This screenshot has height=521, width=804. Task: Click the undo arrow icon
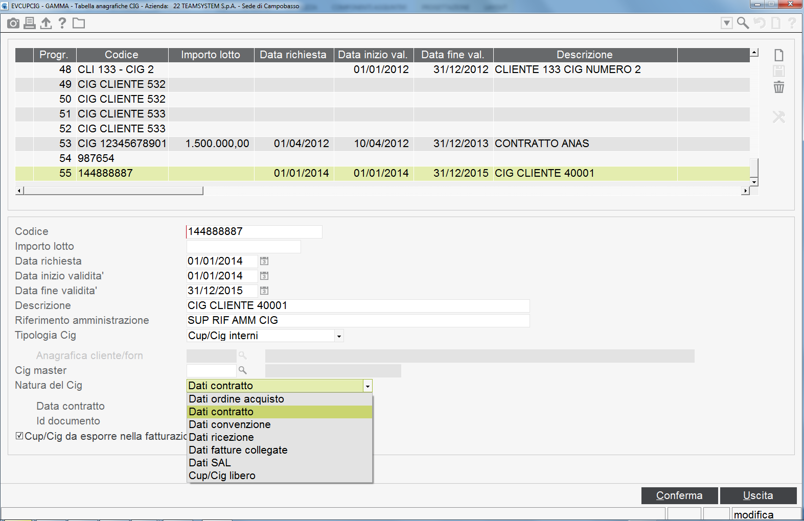coord(760,23)
